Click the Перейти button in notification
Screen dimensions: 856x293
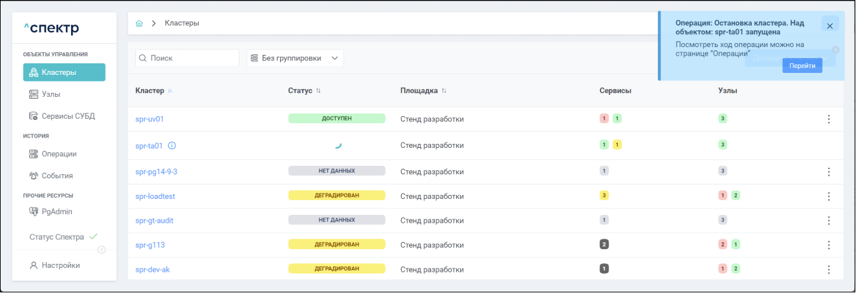pyautogui.click(x=802, y=66)
